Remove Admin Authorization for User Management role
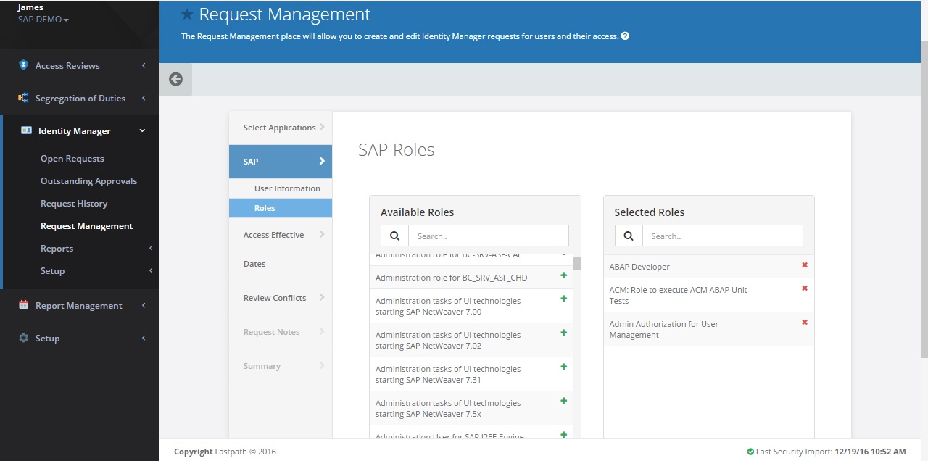928x461 pixels. (804, 323)
